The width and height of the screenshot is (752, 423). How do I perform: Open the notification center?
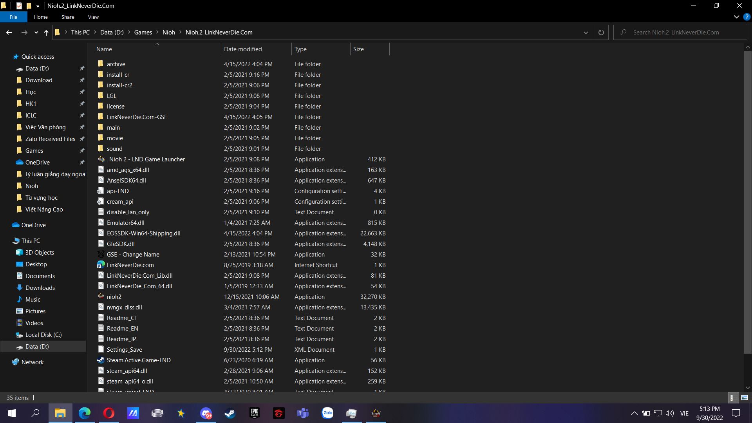point(736,413)
